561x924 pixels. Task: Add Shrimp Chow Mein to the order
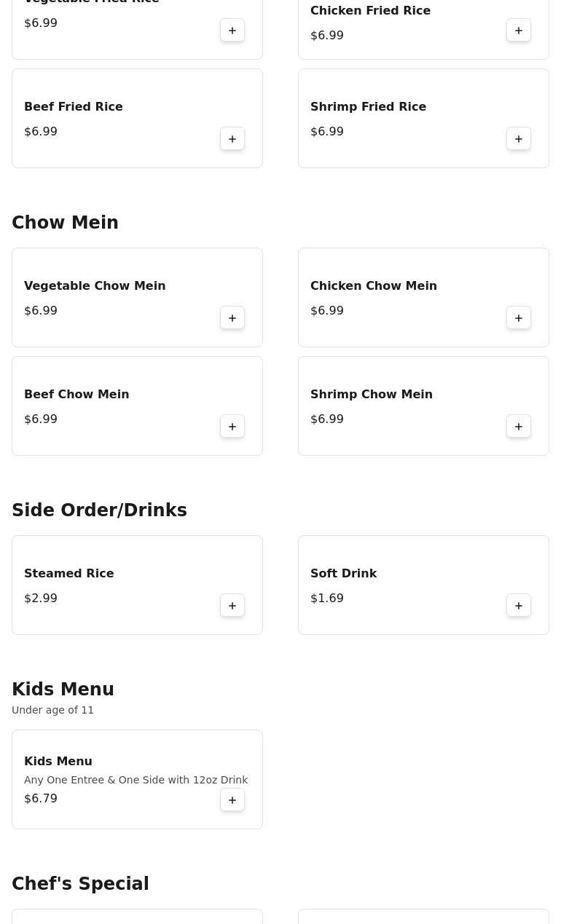[x=519, y=427]
